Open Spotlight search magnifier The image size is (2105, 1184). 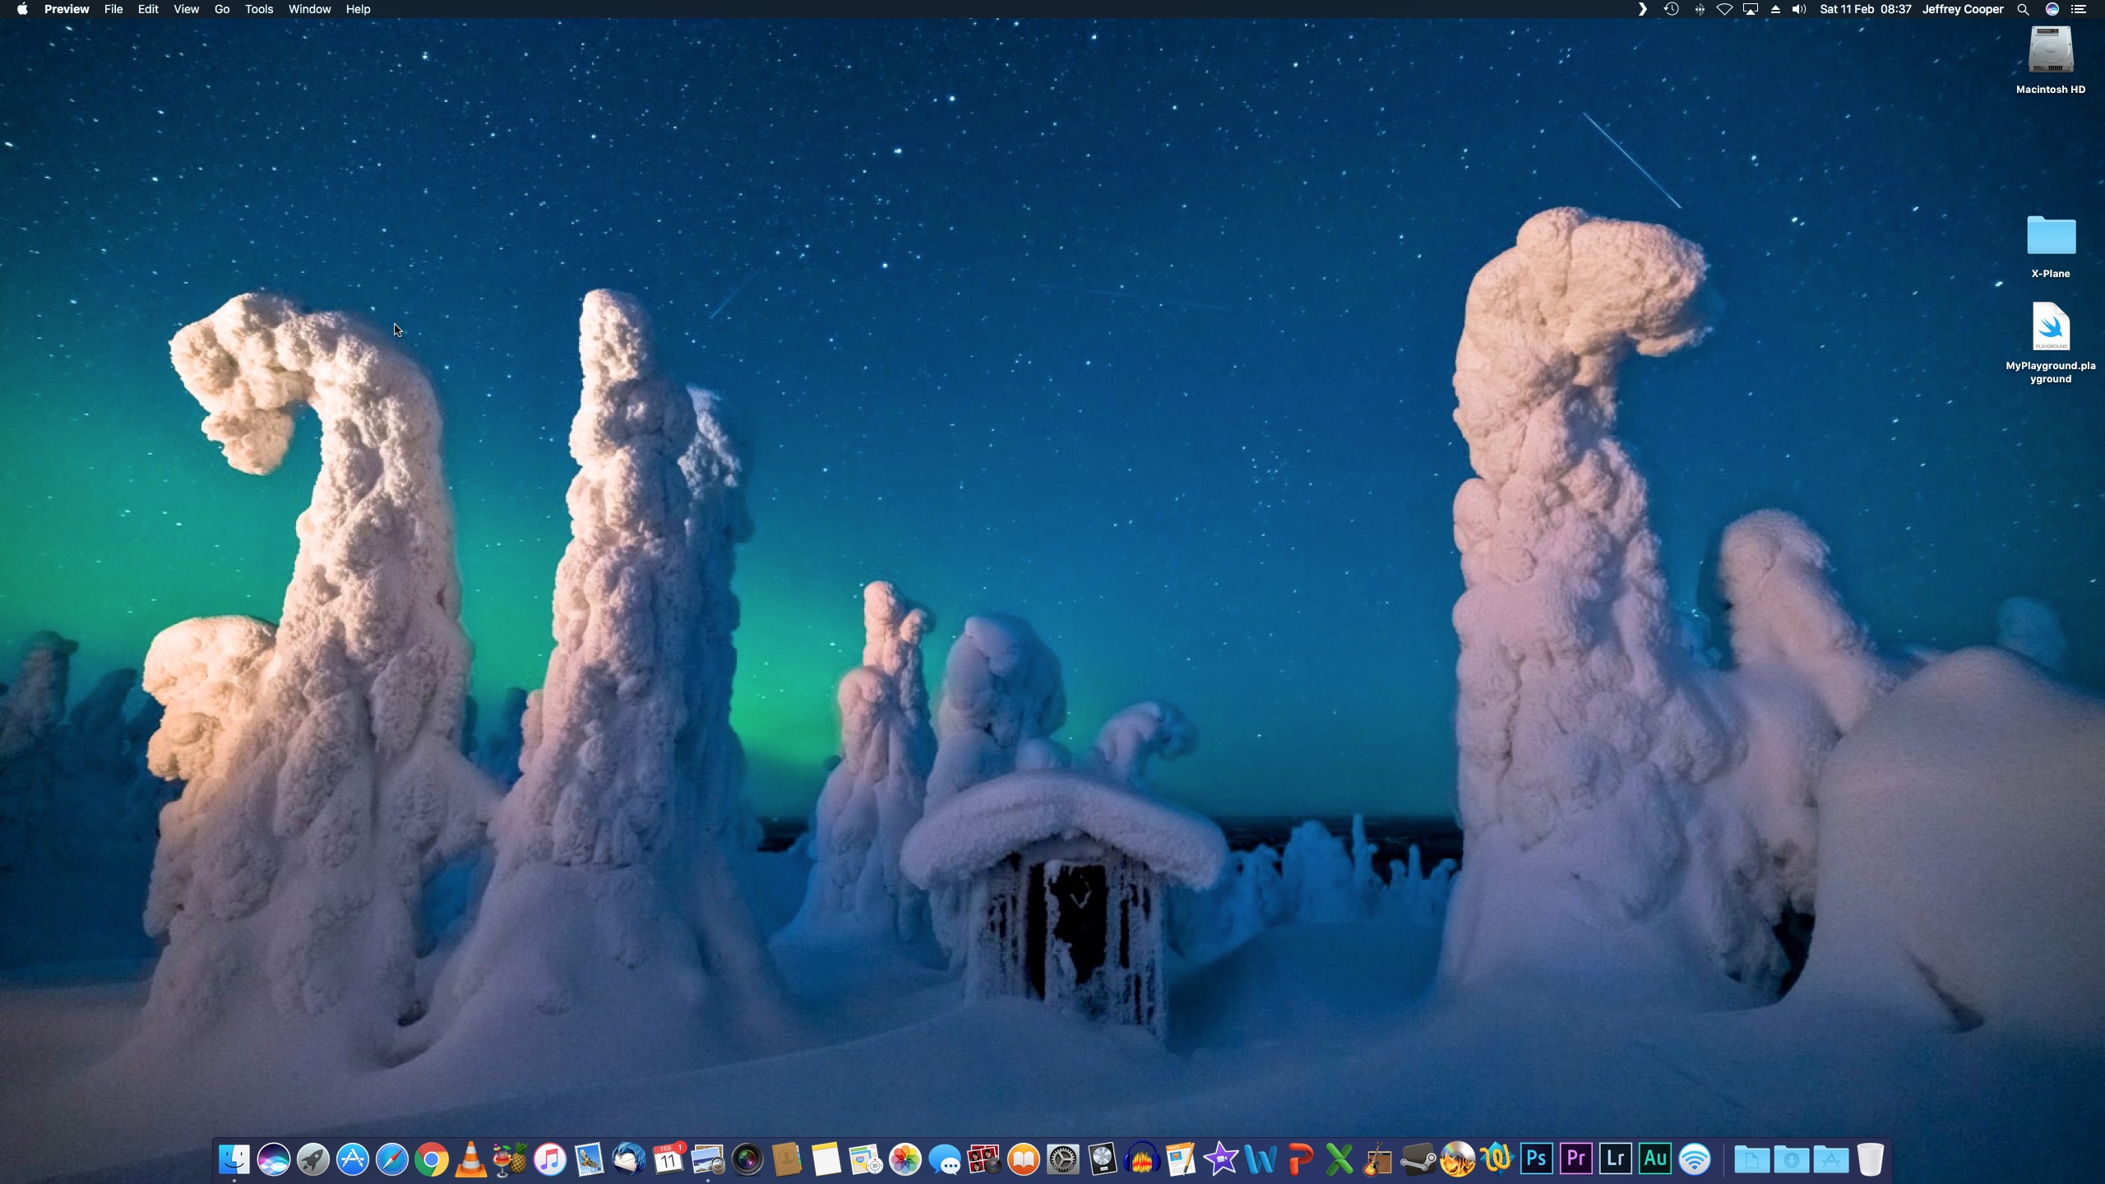2023,9
